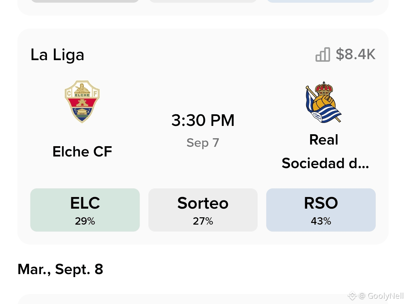Image resolution: width=406 pixels, height=304 pixels.
Task: Click the middle button in previous card
Action: click(203, 1)
